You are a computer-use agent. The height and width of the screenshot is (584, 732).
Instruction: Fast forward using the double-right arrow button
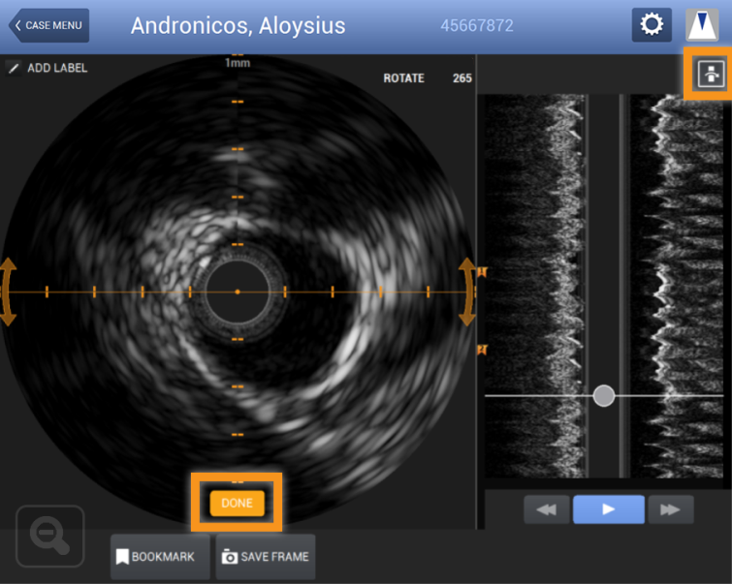pyautogui.click(x=670, y=509)
